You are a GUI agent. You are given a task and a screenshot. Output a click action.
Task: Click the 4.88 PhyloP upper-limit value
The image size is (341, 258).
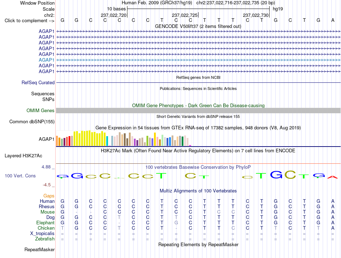(x=46, y=167)
